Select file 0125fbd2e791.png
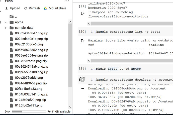The image size is (173, 115). pos(29,105)
